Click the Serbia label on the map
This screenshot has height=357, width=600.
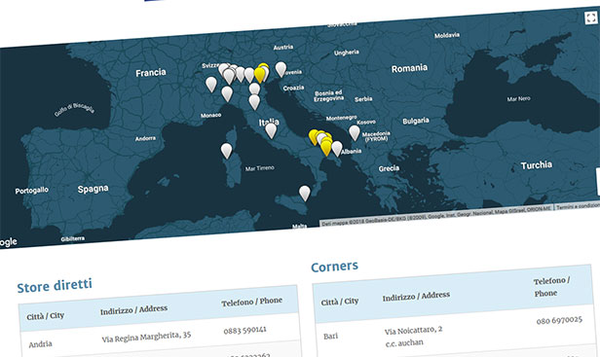(x=363, y=99)
